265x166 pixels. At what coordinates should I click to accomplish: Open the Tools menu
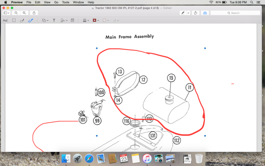(x=65, y=2)
